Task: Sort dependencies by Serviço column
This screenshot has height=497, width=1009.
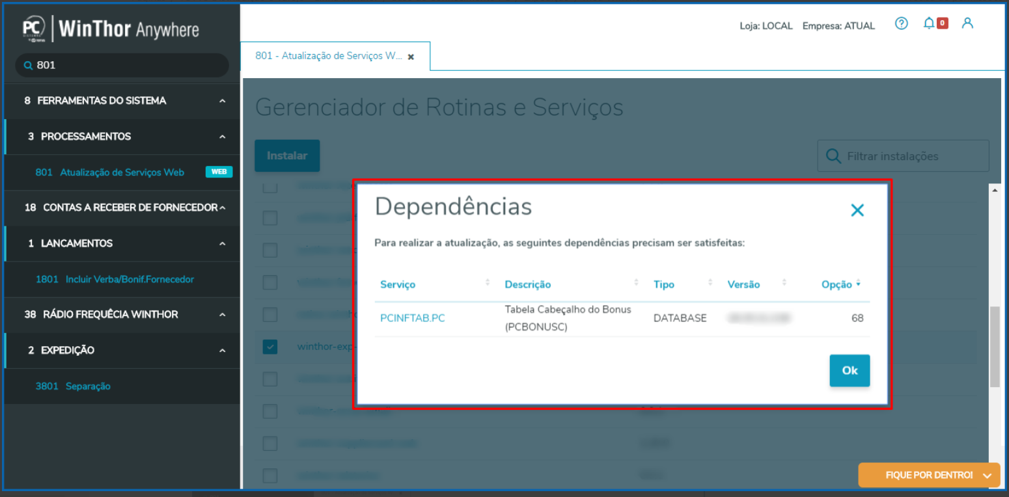Action: [x=397, y=284]
